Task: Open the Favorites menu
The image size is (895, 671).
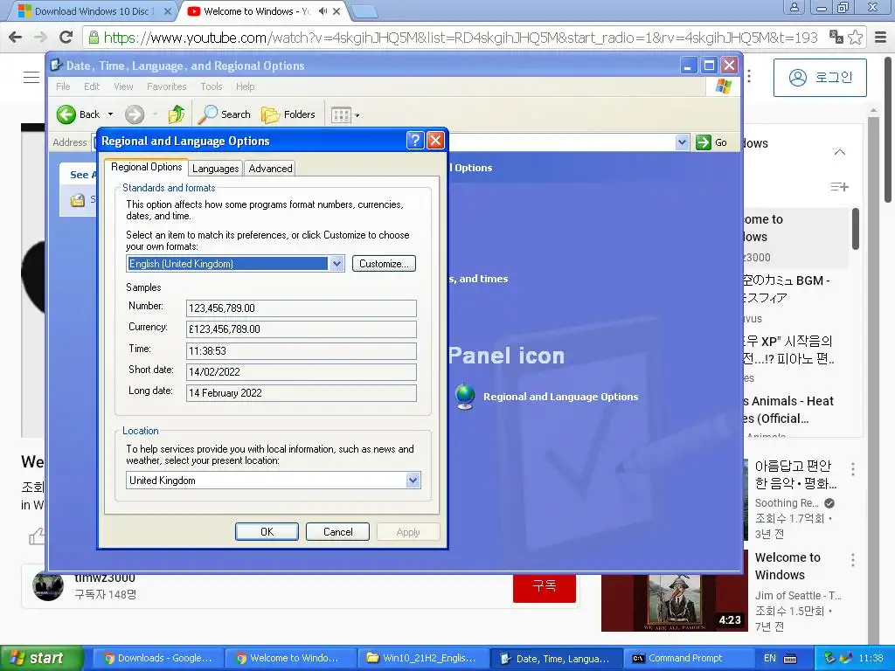Action: [167, 86]
